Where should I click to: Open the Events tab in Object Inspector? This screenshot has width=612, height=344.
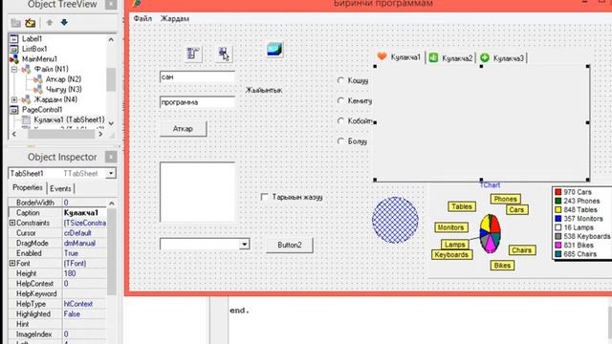pos(60,188)
